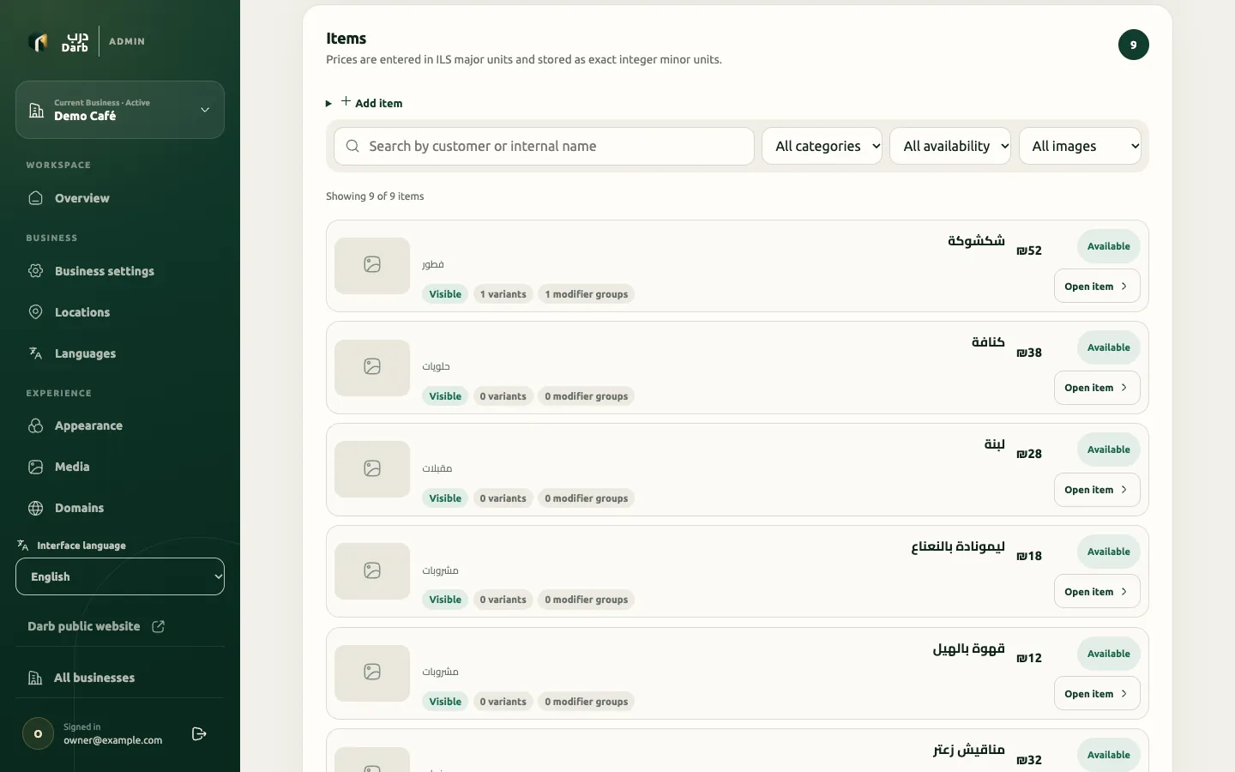Click the Languages translate icon
This screenshot has height=772, width=1235.
[36, 353]
